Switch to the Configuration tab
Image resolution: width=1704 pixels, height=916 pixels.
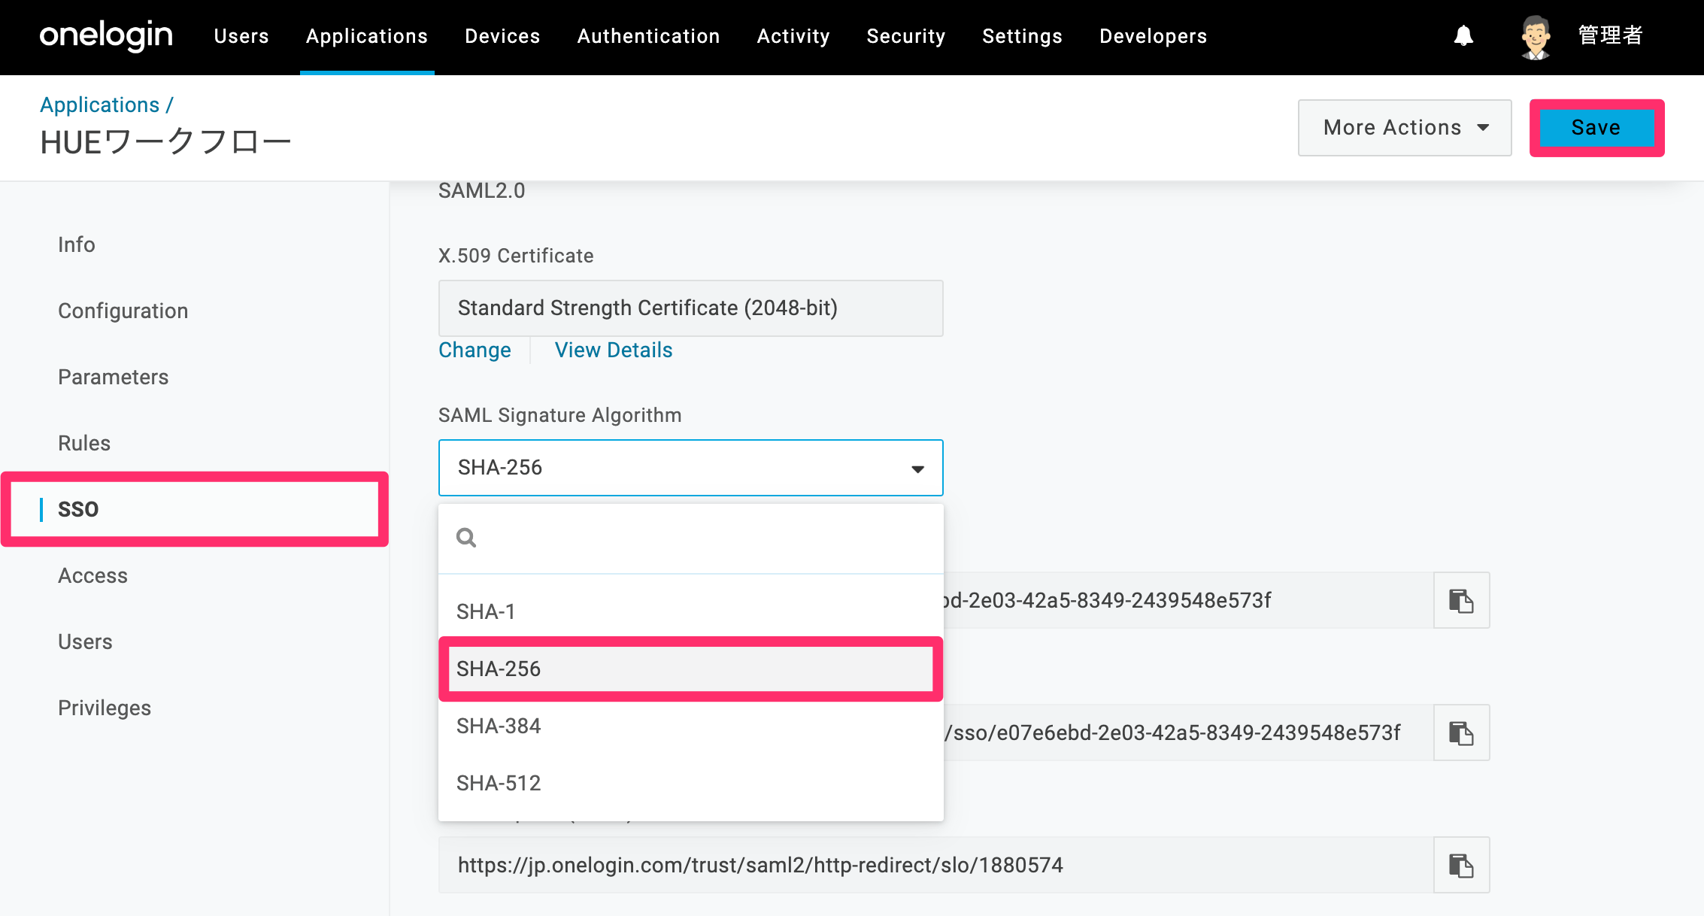tap(123, 311)
